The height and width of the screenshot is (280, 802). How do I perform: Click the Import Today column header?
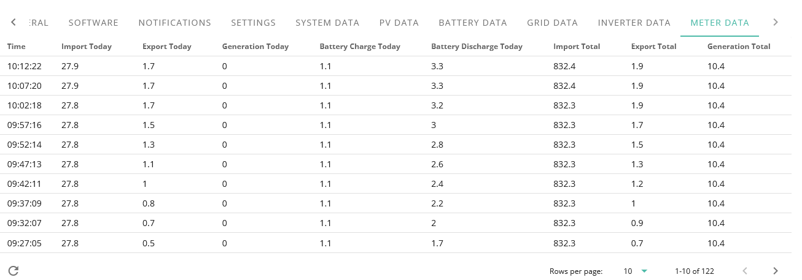[87, 47]
